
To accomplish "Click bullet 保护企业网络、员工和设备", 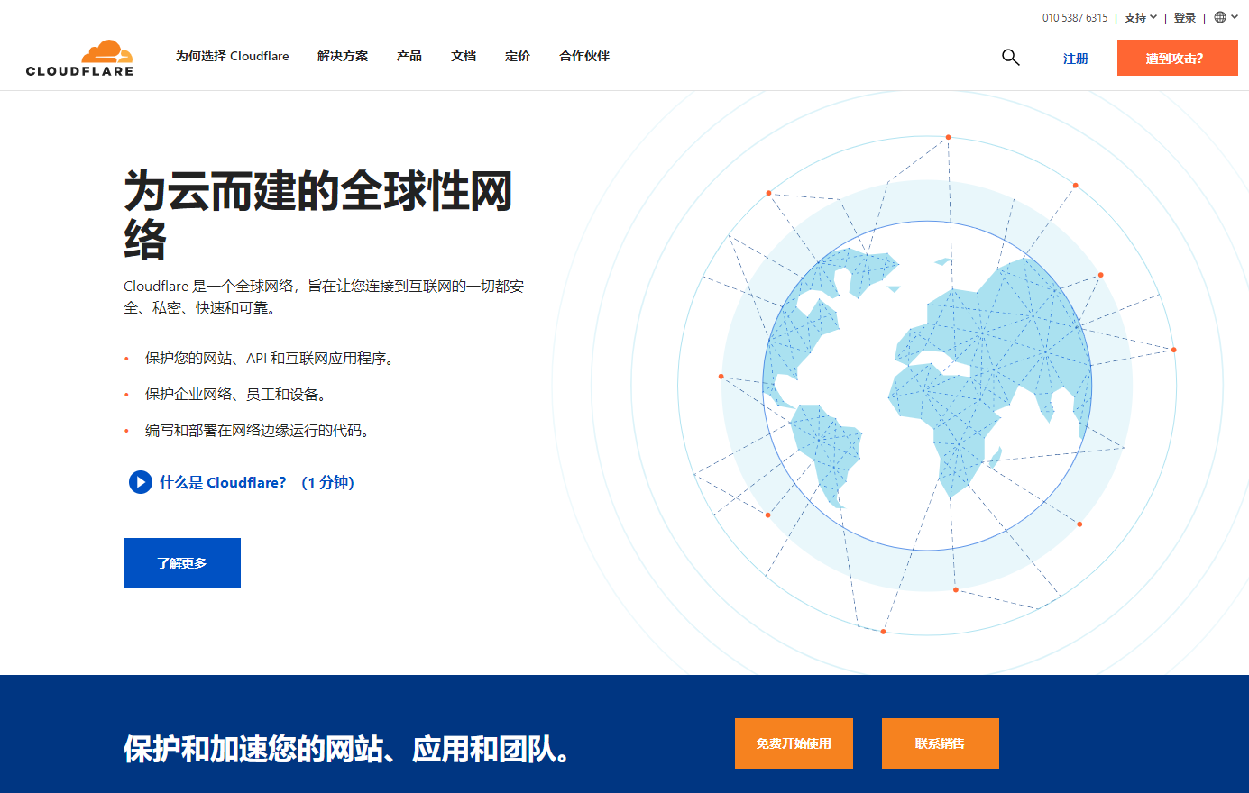I will 235,395.
